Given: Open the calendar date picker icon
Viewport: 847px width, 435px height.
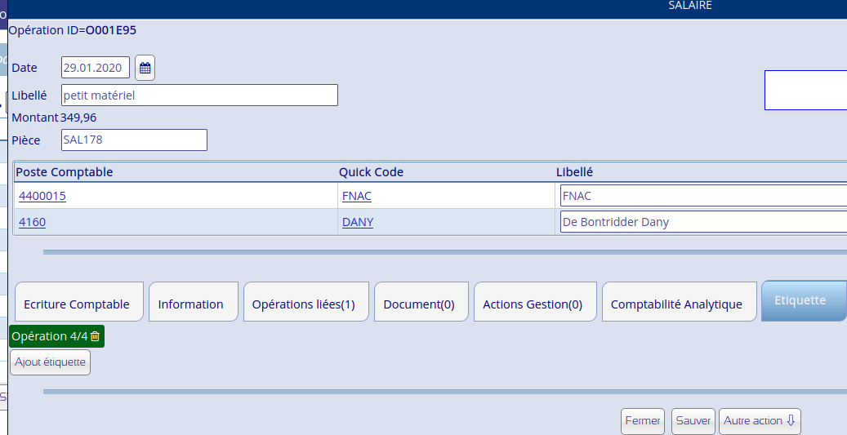Looking at the screenshot, I should [x=145, y=68].
